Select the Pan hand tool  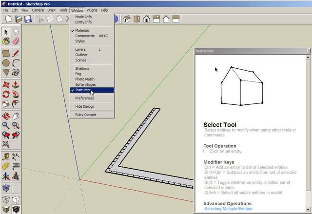point(16,117)
